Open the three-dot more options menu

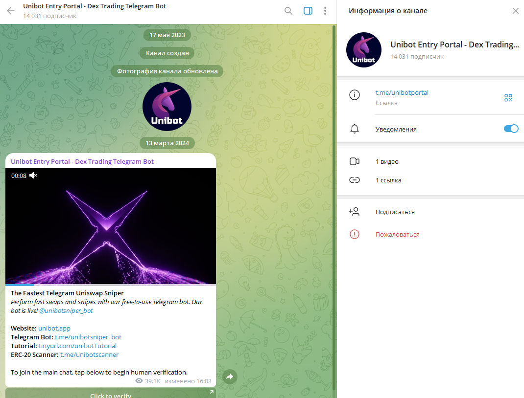coord(325,11)
